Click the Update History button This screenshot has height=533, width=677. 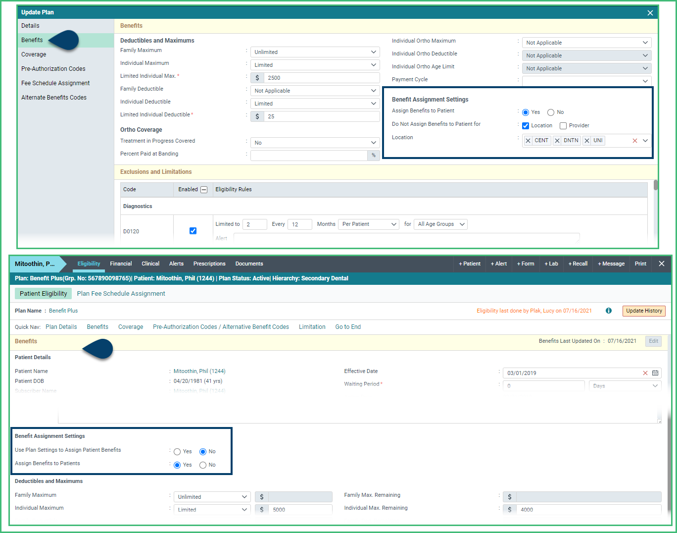[x=644, y=311]
